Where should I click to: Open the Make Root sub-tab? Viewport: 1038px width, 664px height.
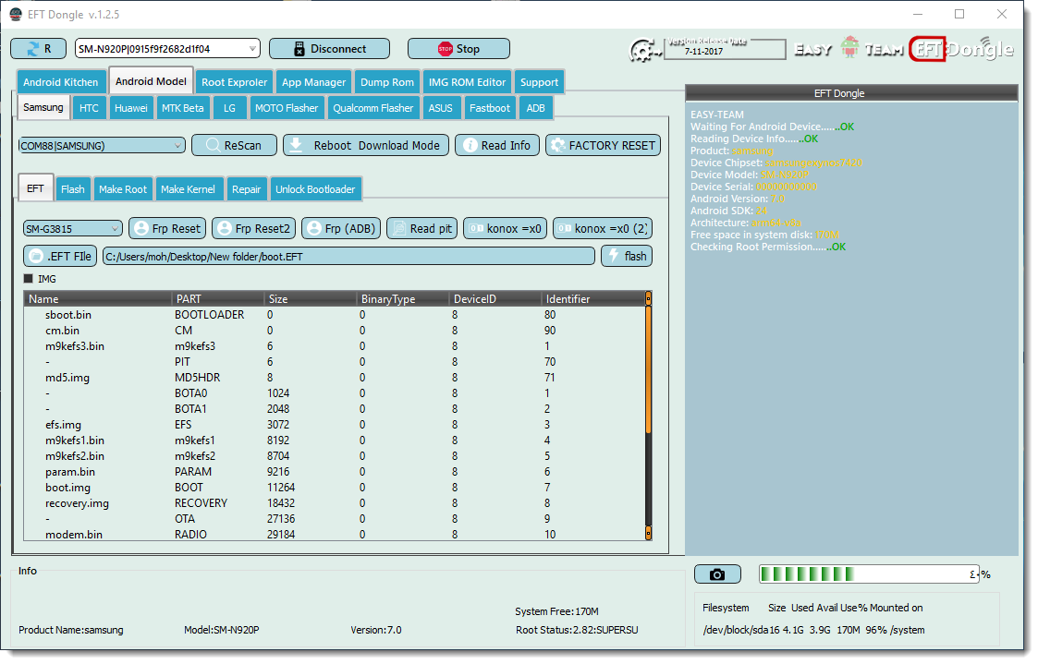(122, 190)
